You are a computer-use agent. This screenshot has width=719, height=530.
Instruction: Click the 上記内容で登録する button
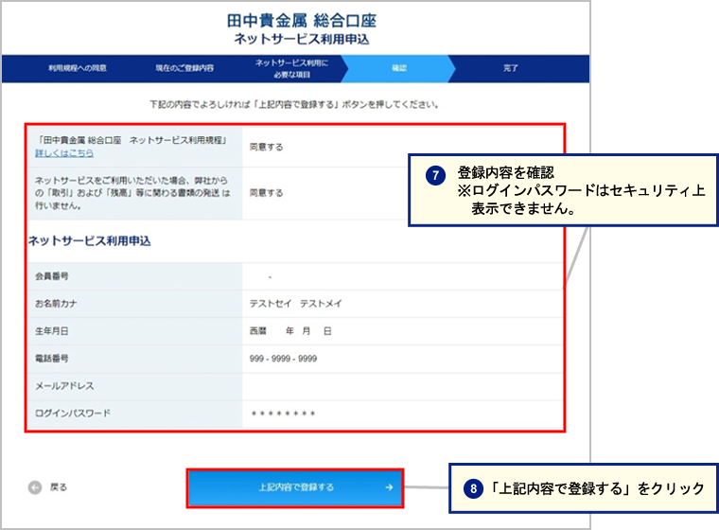click(x=295, y=487)
